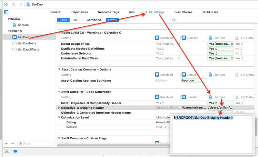Image resolution: width=258 pixels, height=157 pixels.
Task: Select Objective-C Bridging Header target path value
Action: (x=194, y=108)
